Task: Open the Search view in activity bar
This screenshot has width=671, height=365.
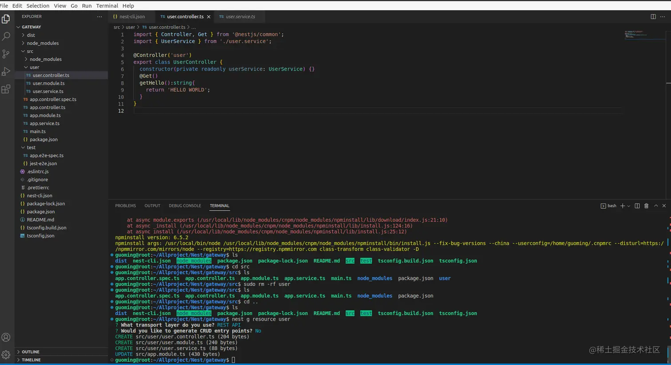Action: [x=6, y=36]
